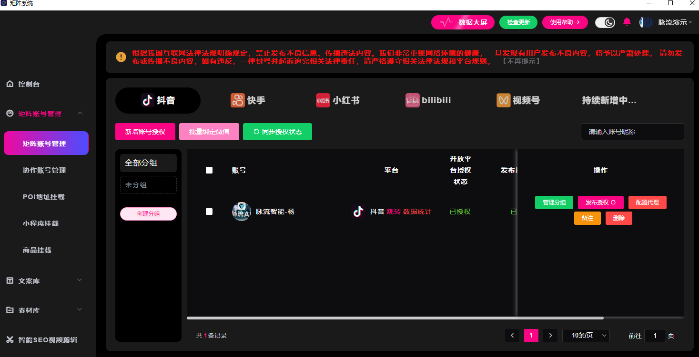Select 全部分组 in group list
The height and width of the screenshot is (357, 699).
click(x=148, y=163)
